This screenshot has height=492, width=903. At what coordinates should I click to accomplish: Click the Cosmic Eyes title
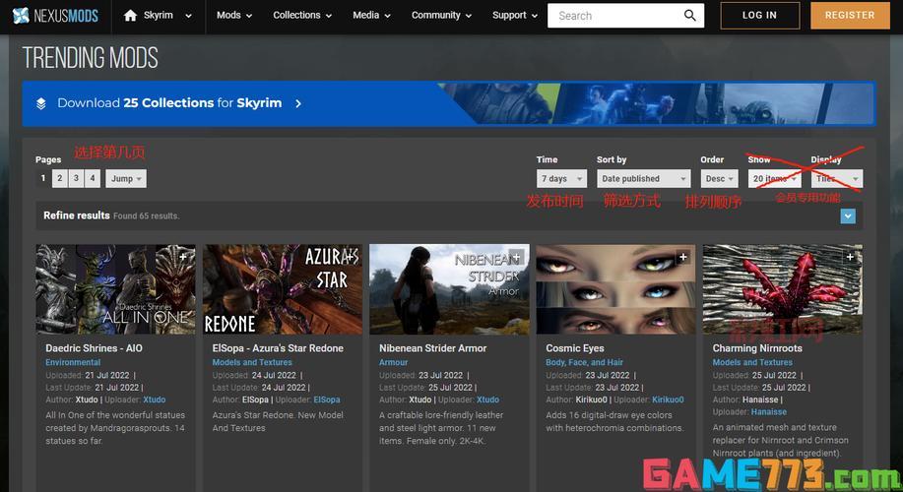point(575,348)
